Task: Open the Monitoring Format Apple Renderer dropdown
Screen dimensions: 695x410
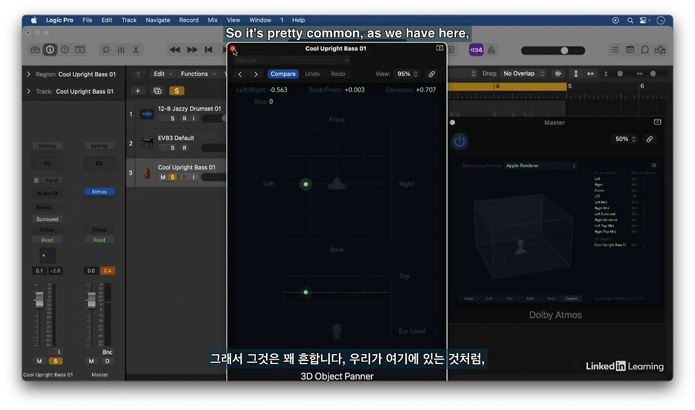Action: click(x=541, y=165)
